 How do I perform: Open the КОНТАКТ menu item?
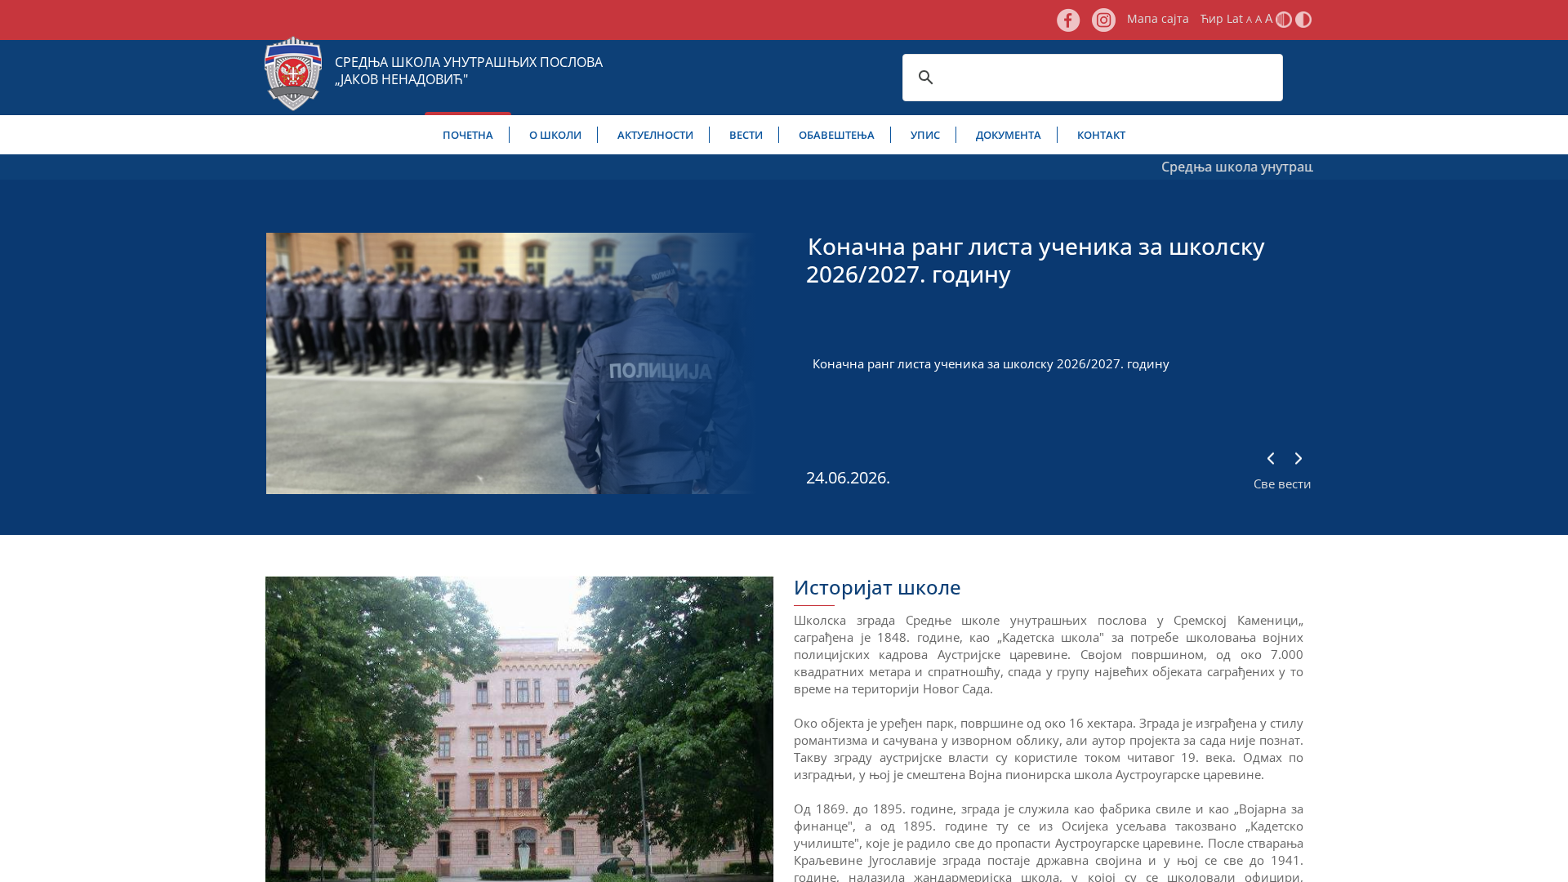(1101, 136)
